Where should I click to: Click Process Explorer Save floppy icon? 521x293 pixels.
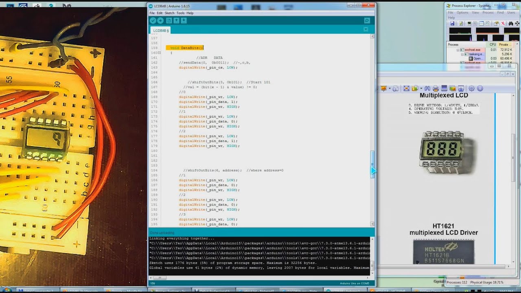(452, 24)
